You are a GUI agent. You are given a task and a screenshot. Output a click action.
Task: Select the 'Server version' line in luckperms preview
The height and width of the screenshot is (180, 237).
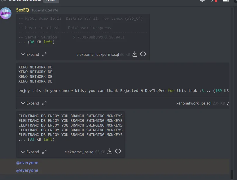pyautogui.click(x=72, y=37)
